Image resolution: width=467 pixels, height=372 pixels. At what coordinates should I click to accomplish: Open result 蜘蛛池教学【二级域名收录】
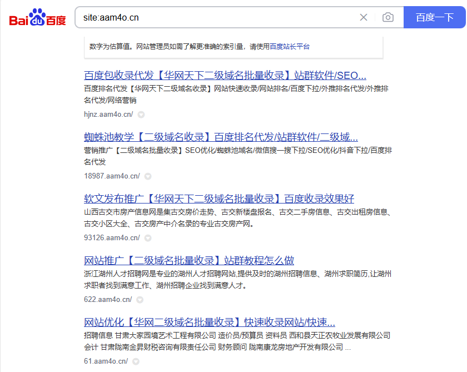pyautogui.click(x=221, y=137)
